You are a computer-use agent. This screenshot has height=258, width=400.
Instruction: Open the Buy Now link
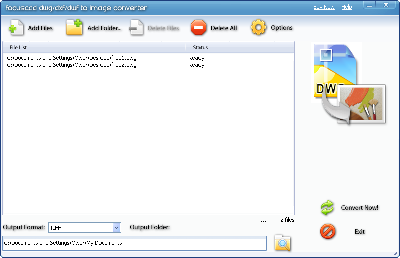(x=324, y=7)
